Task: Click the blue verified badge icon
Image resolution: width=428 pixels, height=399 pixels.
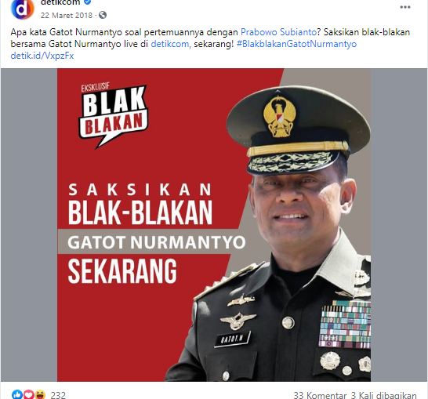Action: [x=87, y=2]
